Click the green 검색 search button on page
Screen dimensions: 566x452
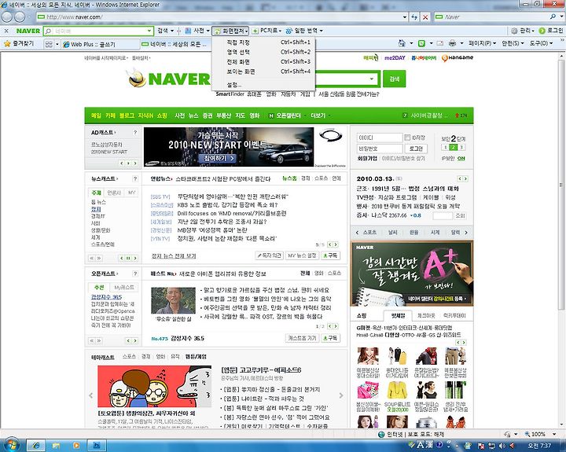point(395,79)
